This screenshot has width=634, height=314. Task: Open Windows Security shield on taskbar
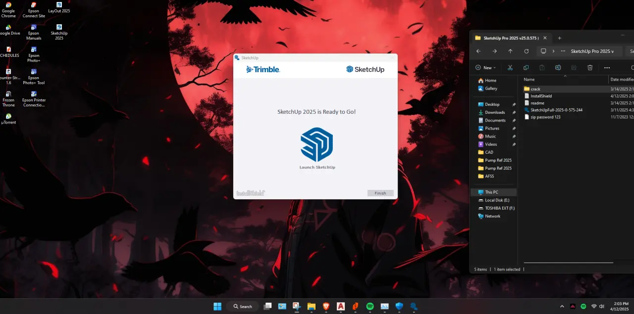pyautogui.click(x=399, y=307)
